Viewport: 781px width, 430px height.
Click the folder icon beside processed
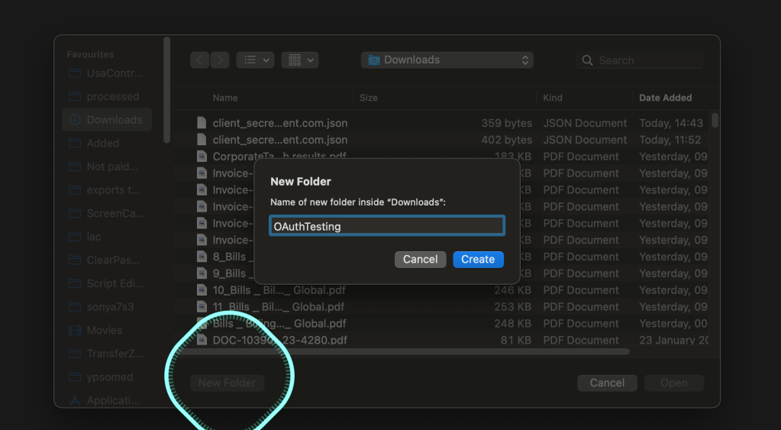75,96
